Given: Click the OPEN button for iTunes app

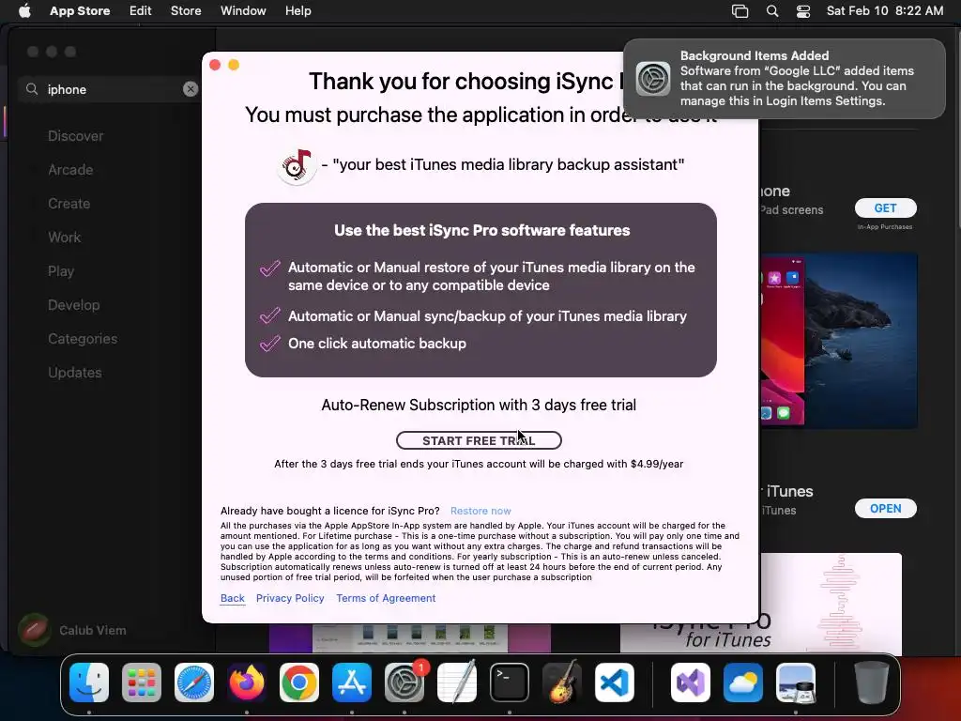Looking at the screenshot, I should 886,508.
